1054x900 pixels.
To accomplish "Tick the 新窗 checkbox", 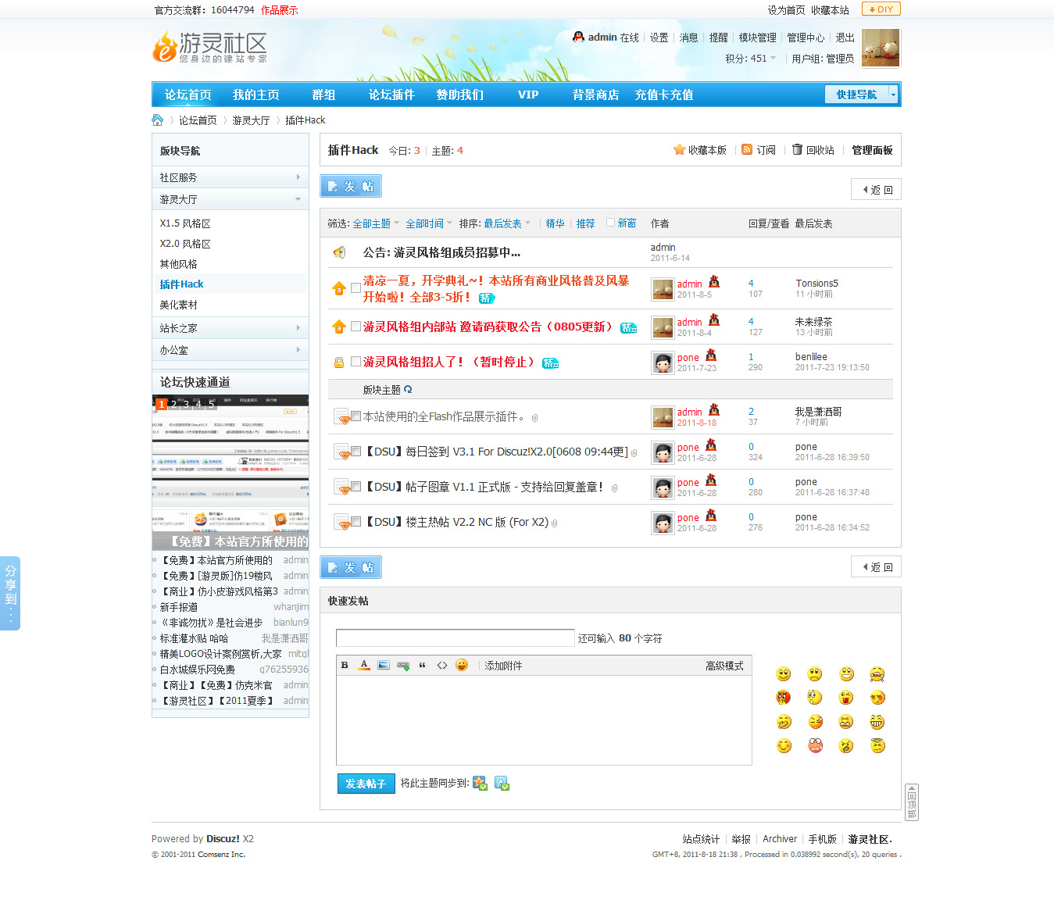I will pos(611,222).
